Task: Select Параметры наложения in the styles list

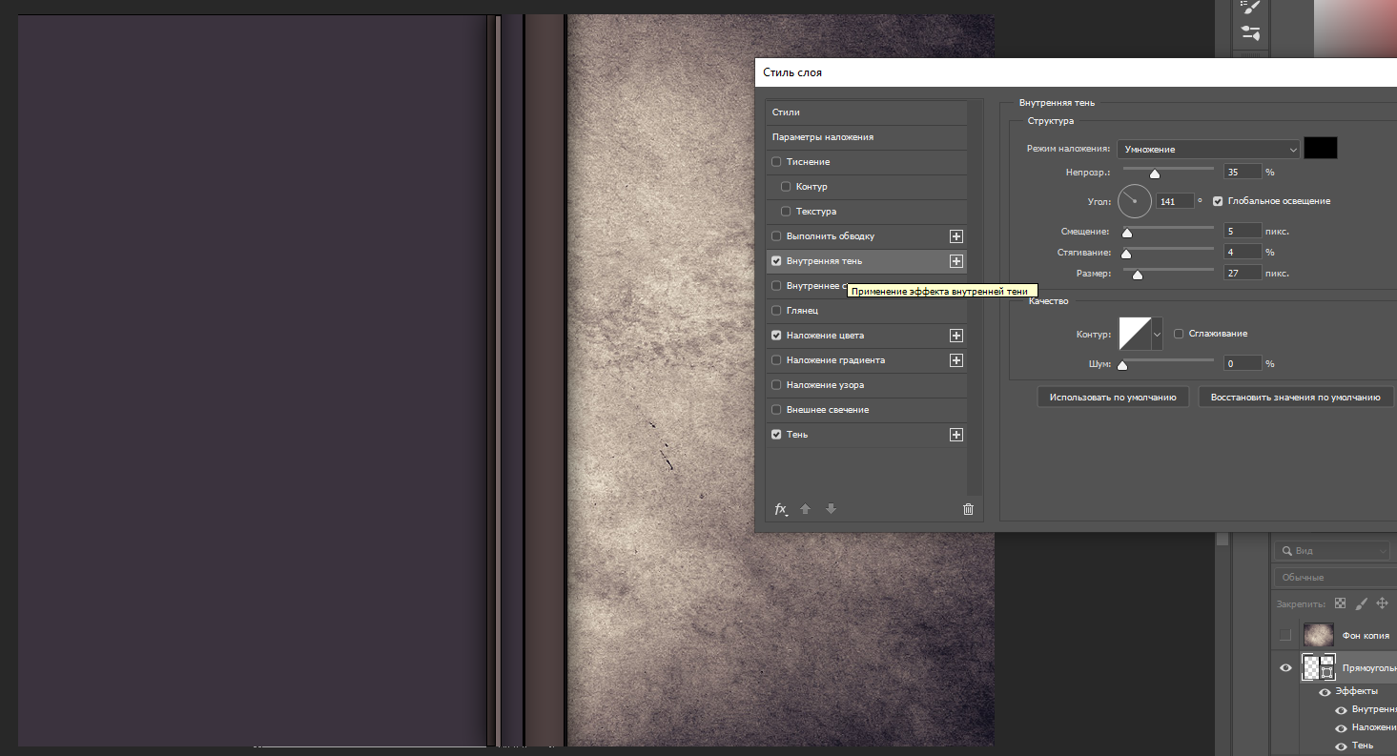Action: click(x=822, y=137)
